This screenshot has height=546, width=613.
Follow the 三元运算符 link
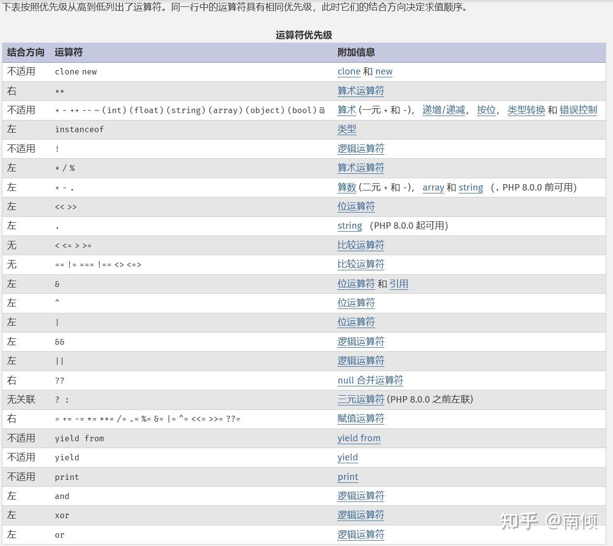pyautogui.click(x=361, y=400)
